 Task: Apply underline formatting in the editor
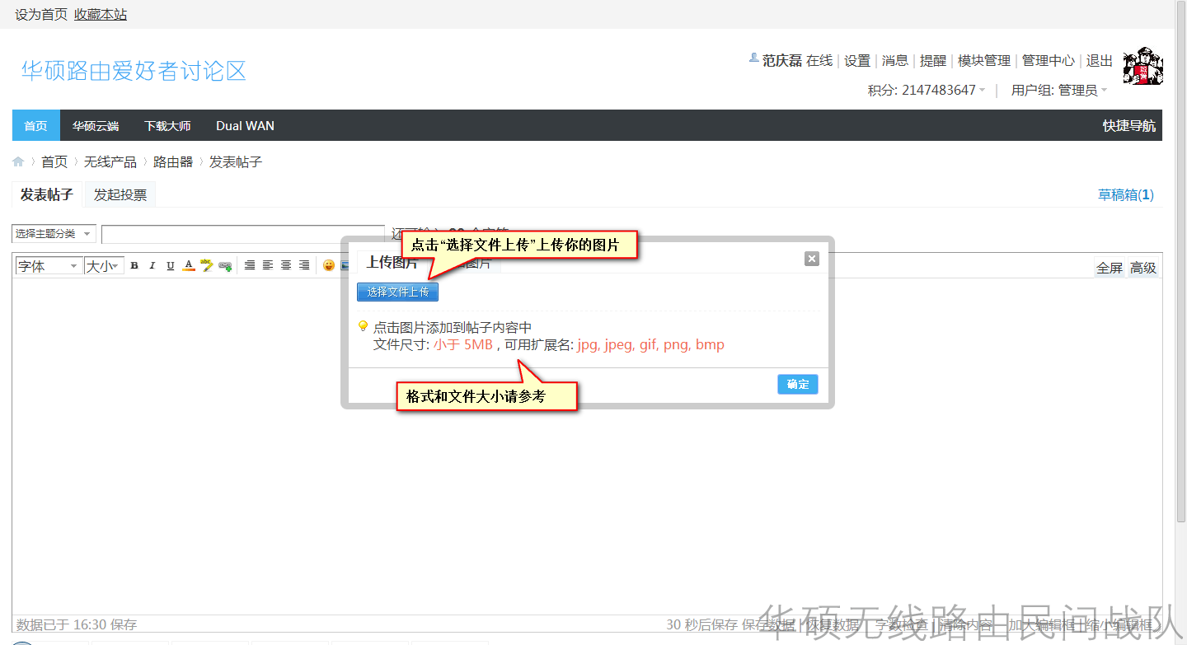click(x=171, y=265)
